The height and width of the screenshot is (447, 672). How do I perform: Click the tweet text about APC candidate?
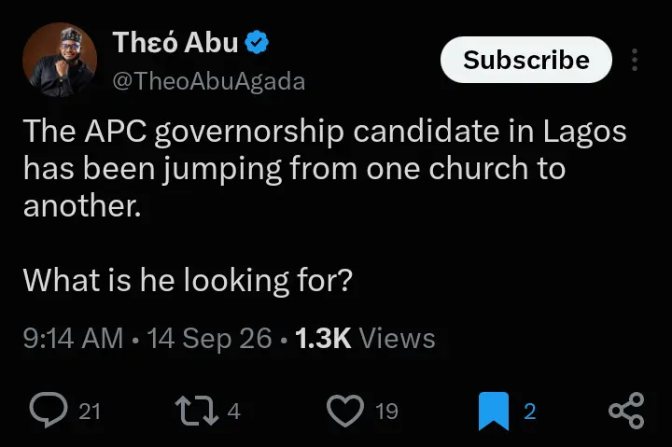point(325,168)
